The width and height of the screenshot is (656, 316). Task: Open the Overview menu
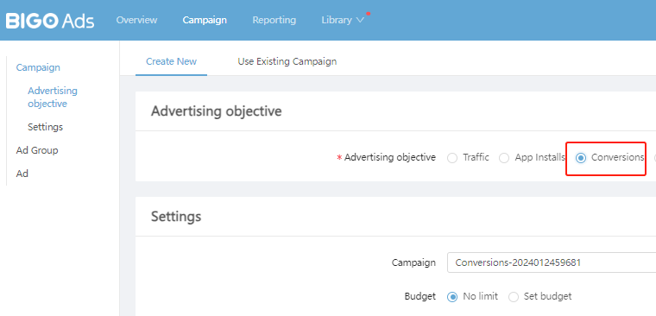click(136, 20)
